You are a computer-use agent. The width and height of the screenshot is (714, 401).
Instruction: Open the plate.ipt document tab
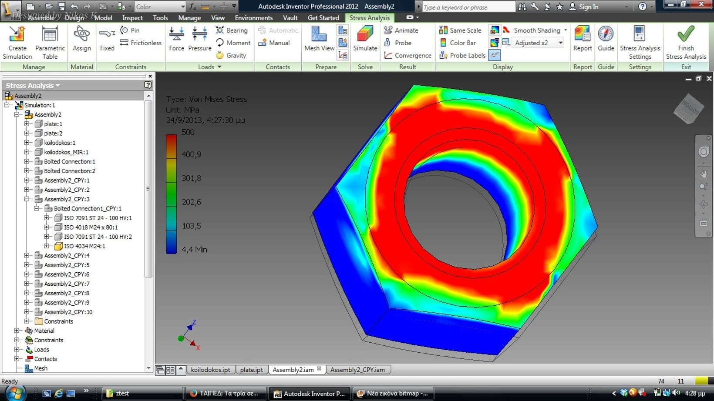[x=251, y=370]
